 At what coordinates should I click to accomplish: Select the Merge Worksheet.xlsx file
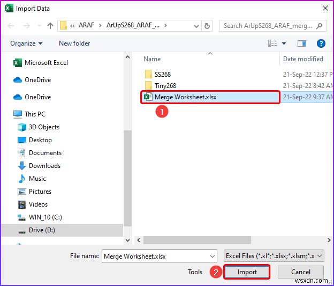coord(210,97)
